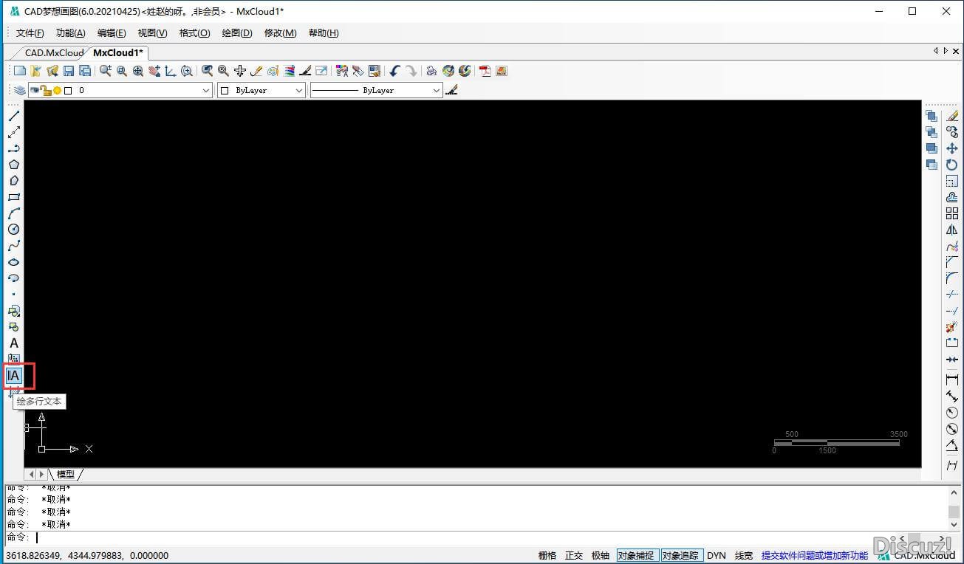
Task: Open the ByLayer color dropdown
Action: [262, 90]
